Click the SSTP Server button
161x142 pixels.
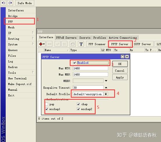tap(142, 44)
